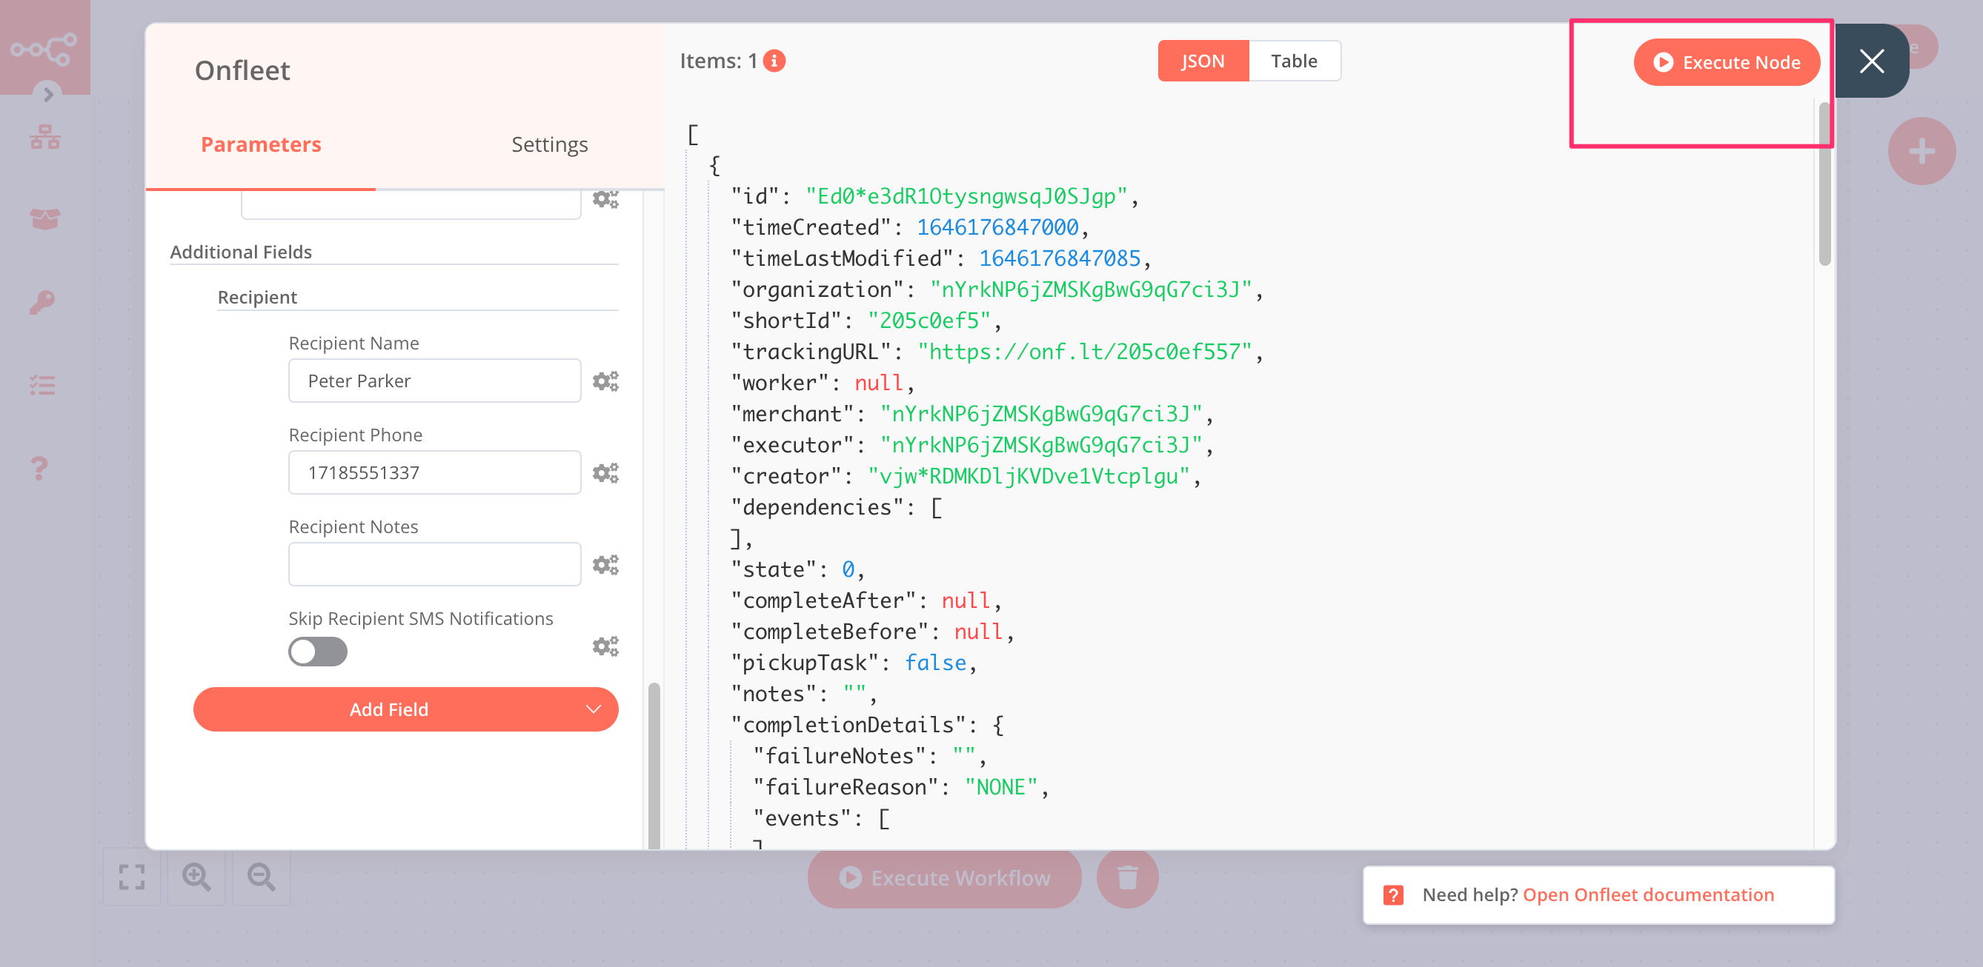This screenshot has height=967, width=1983.
Task: Open the Credentials key icon in sidebar
Action: (42, 302)
